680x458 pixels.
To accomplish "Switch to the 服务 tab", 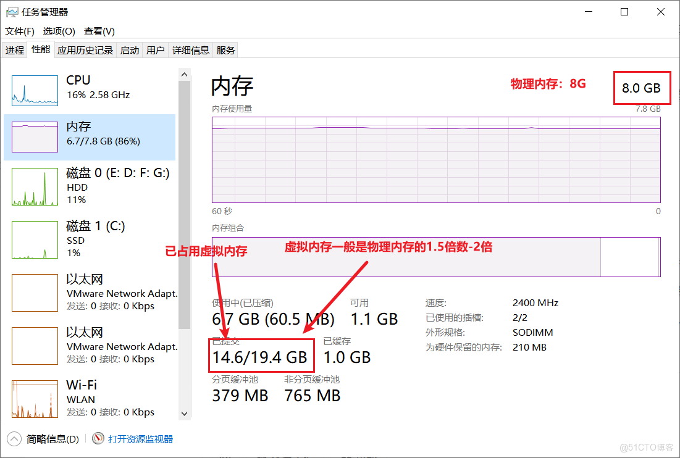I will (225, 49).
